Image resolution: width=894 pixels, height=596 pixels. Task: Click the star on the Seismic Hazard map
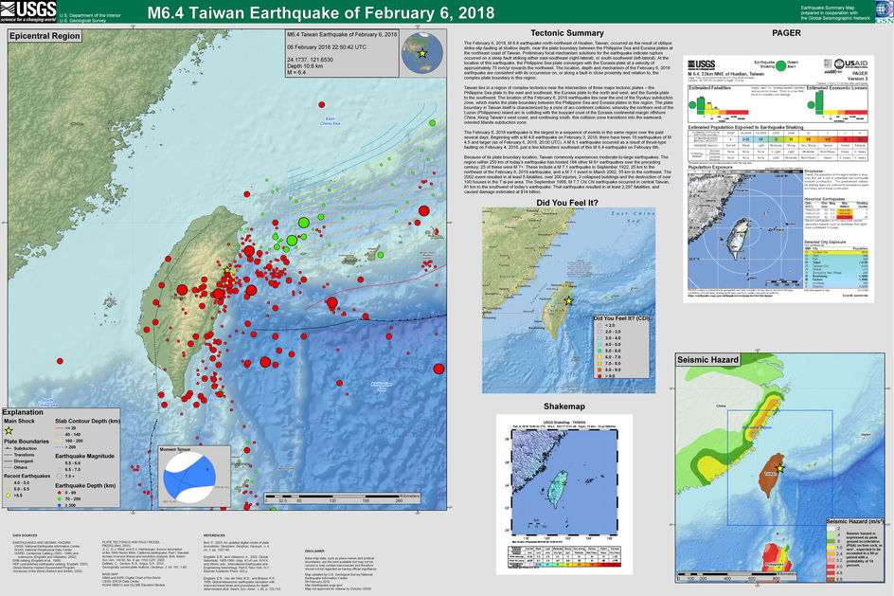(780, 470)
